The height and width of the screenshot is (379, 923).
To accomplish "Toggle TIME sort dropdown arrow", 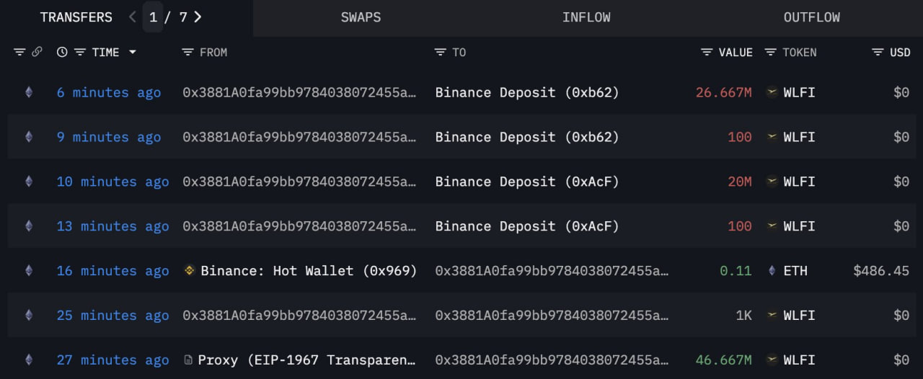I will (132, 52).
